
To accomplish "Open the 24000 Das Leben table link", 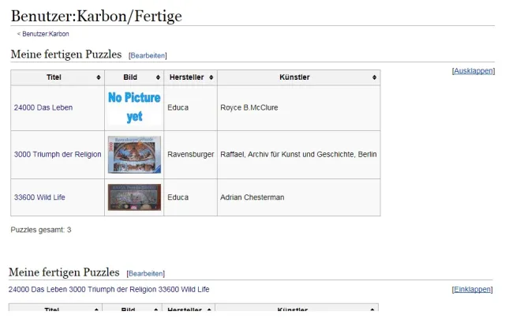I will coord(43,107).
